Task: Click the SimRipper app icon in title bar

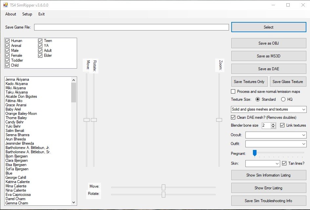Action: pos(5,5)
